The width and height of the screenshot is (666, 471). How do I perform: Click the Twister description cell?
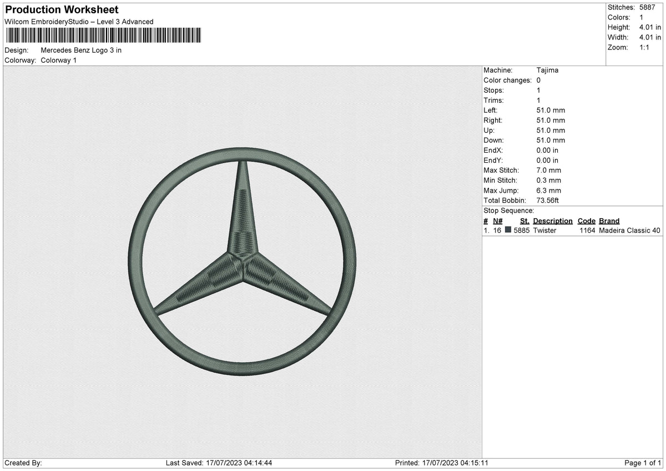(x=544, y=231)
